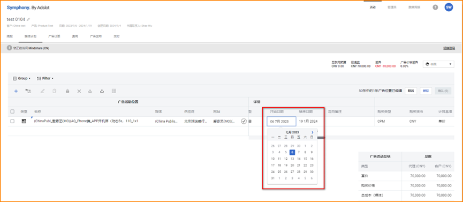463x202 pixels.
Task: Open the 中国 market dropdown
Action: click(438, 64)
